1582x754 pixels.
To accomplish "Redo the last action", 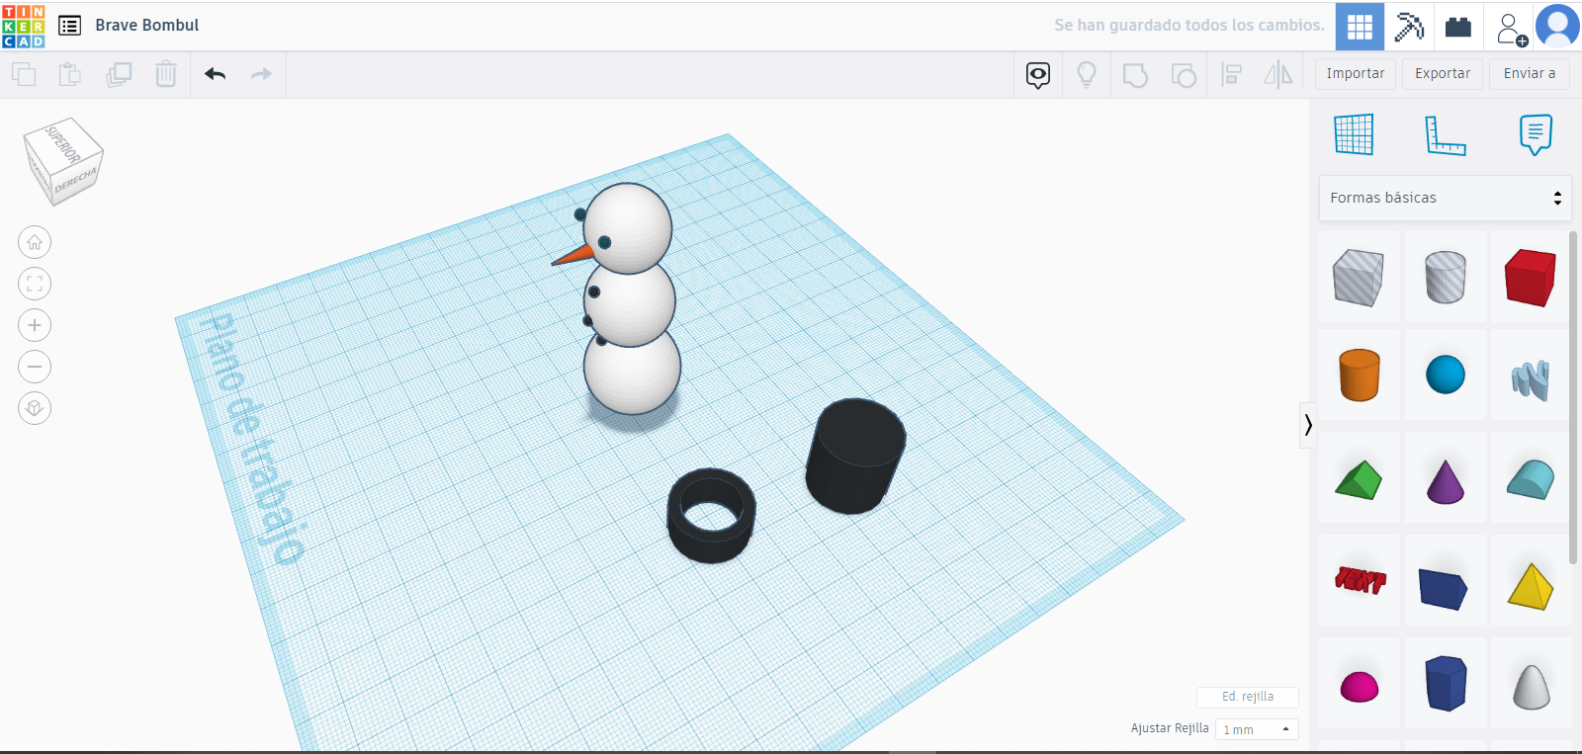I will [x=261, y=74].
